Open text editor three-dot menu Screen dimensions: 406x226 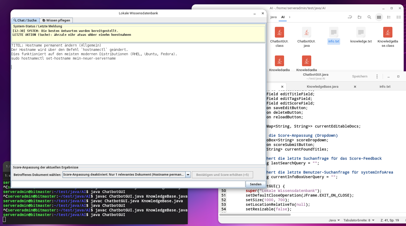[377, 76]
